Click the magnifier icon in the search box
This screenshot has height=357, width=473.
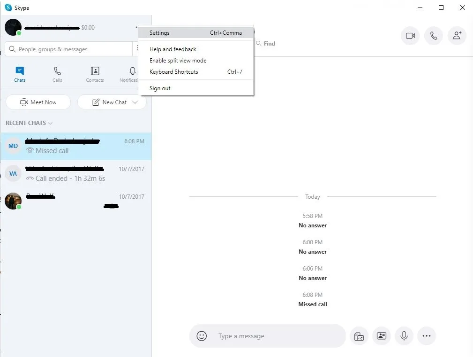pyautogui.click(x=12, y=49)
